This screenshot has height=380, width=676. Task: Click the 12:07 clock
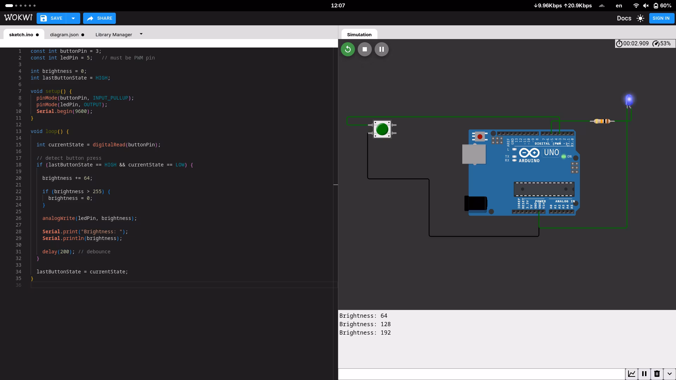(338, 6)
